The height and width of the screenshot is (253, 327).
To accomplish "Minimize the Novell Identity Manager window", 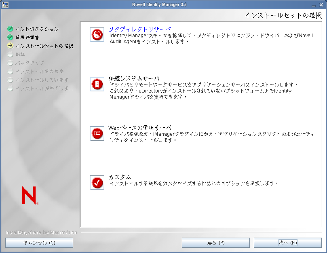I will click(314, 5).
